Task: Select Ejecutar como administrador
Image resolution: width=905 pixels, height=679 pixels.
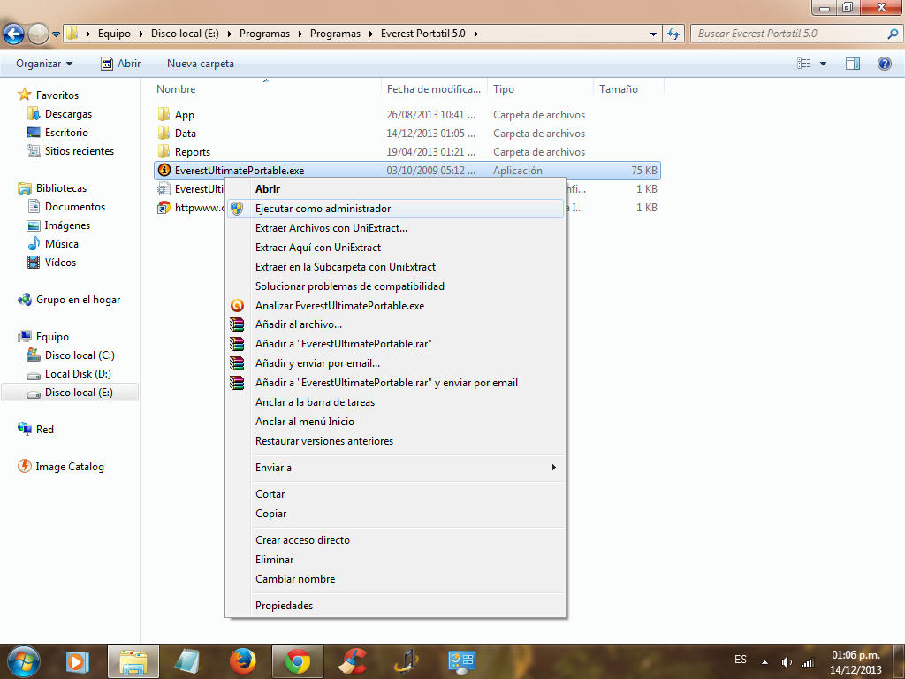Action: pos(323,209)
